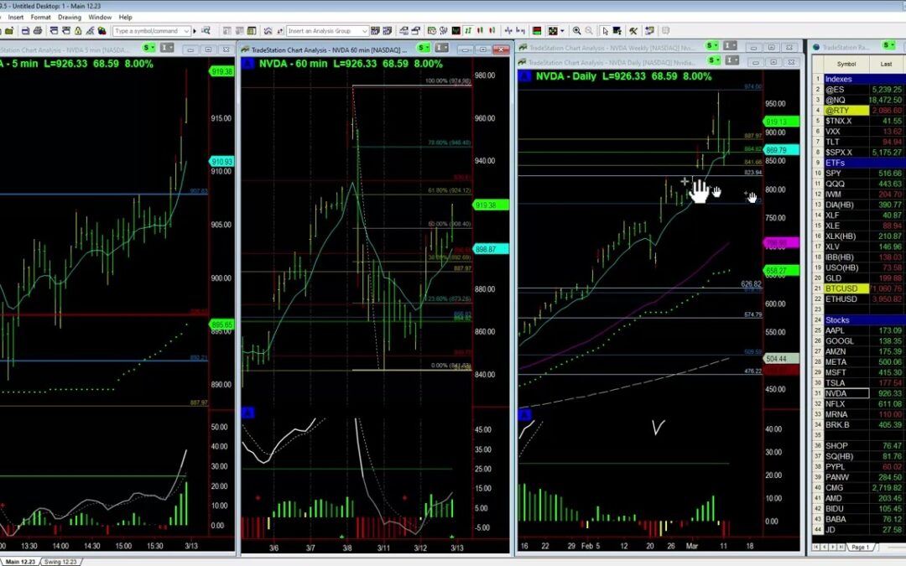Open the Insert menu
This screenshot has height=566, width=906.
pyautogui.click(x=16, y=18)
